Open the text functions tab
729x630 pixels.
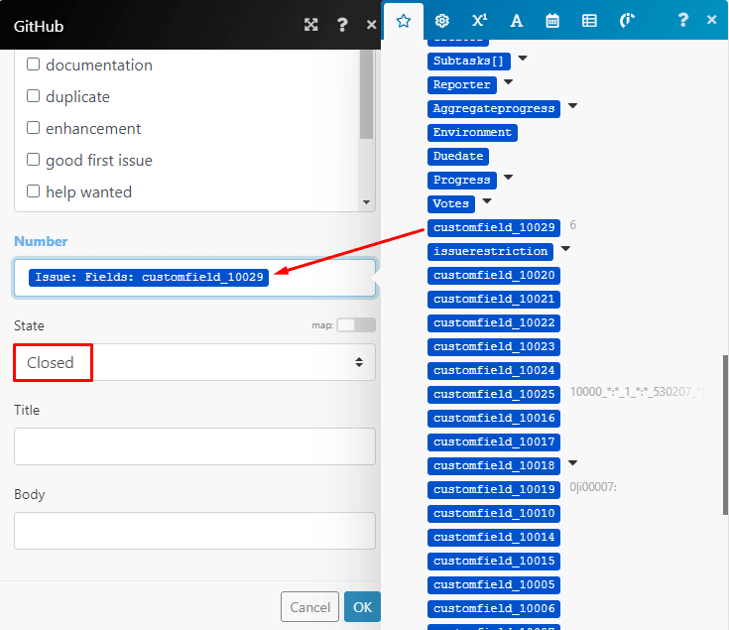point(516,20)
